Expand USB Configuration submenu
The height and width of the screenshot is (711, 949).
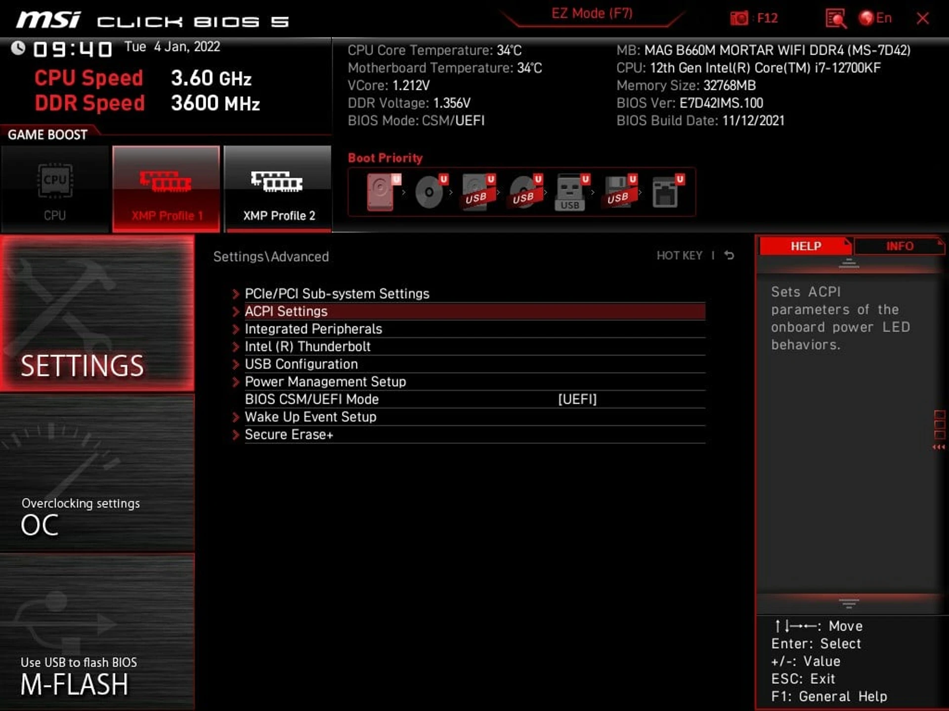474,364
